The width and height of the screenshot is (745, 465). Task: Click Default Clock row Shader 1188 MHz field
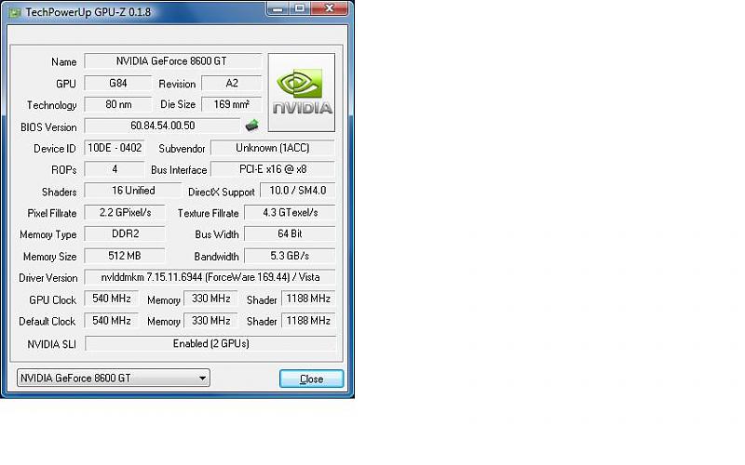click(308, 321)
